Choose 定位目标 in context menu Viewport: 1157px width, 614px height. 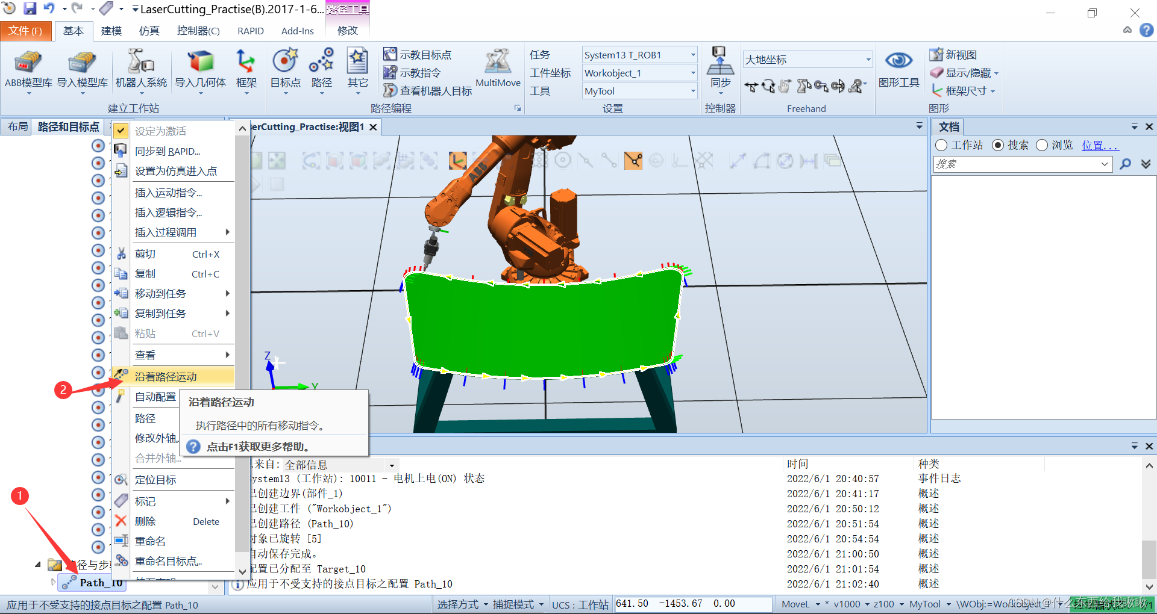[x=173, y=480]
